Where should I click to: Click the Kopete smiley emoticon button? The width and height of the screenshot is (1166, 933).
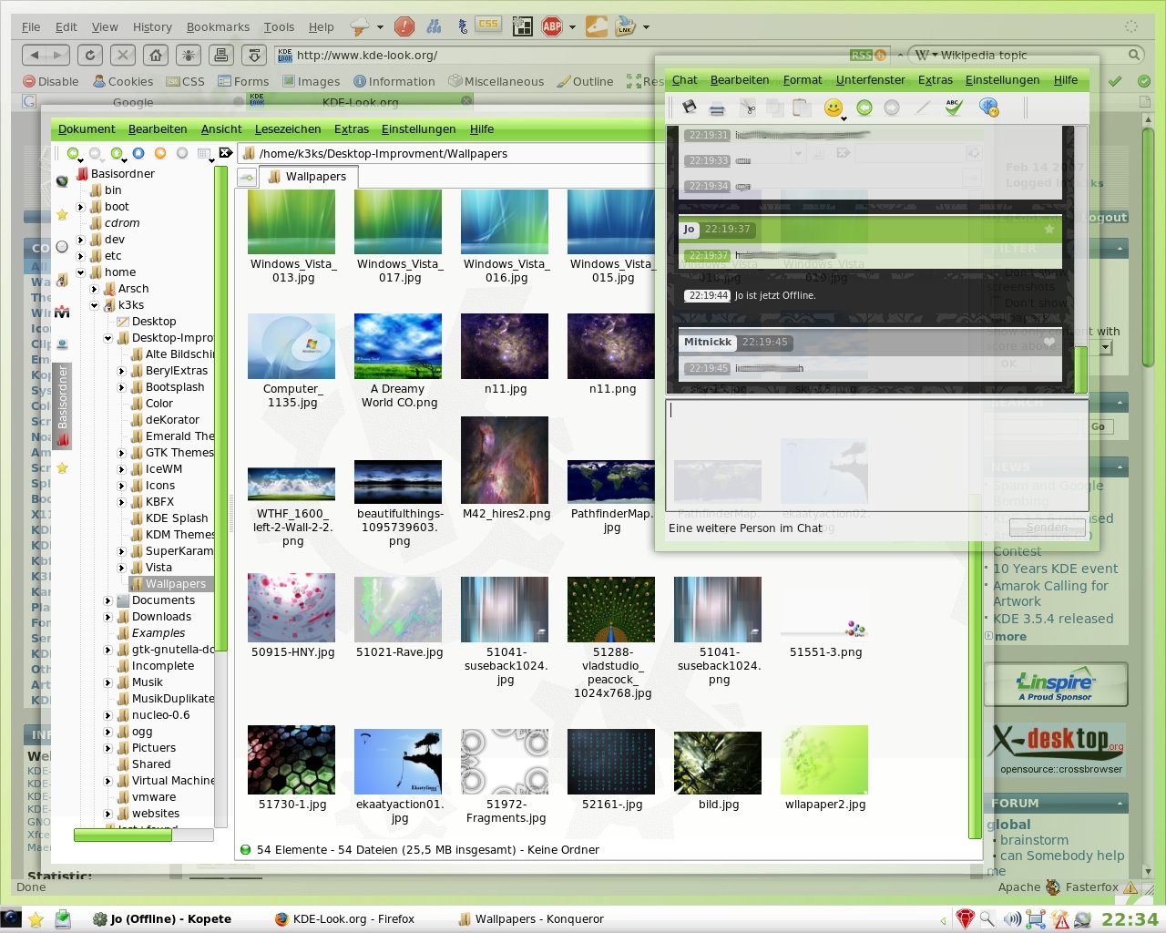pos(833,108)
